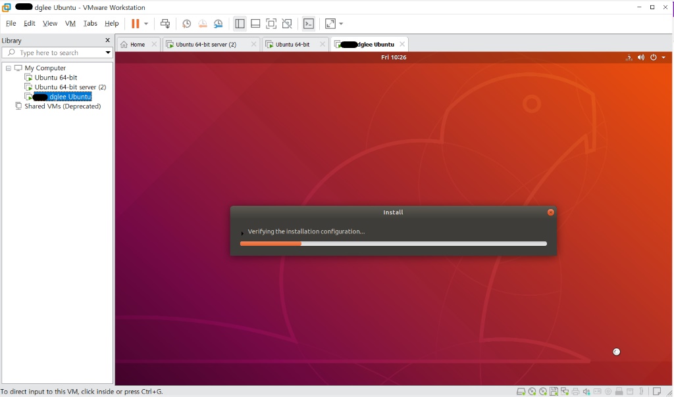Click the installation progress bar
This screenshot has width=674, height=397.
pos(394,243)
